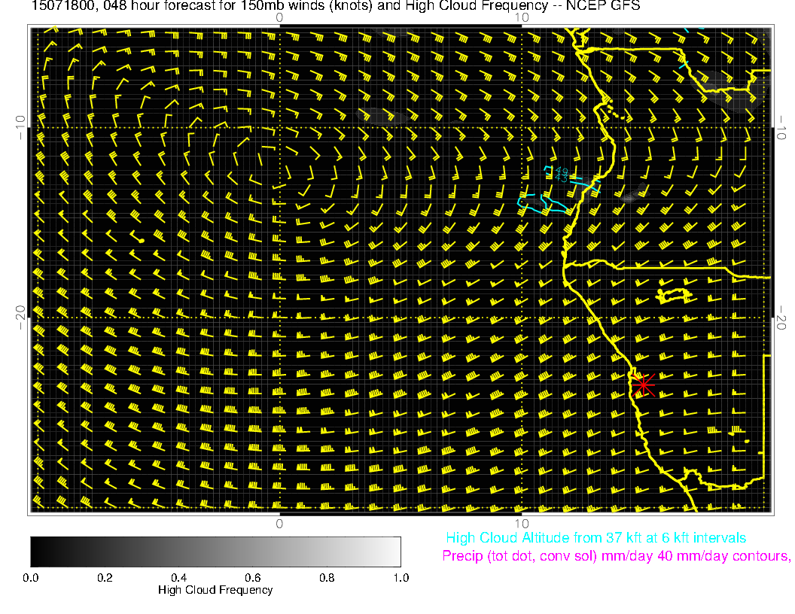Click the "0" longitude label on the bottom axis

(x=279, y=523)
